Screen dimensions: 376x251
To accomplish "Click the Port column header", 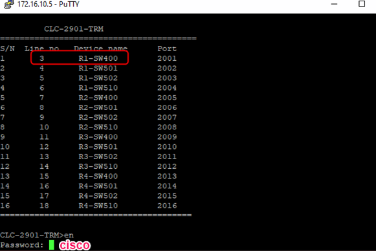I will click(167, 49).
